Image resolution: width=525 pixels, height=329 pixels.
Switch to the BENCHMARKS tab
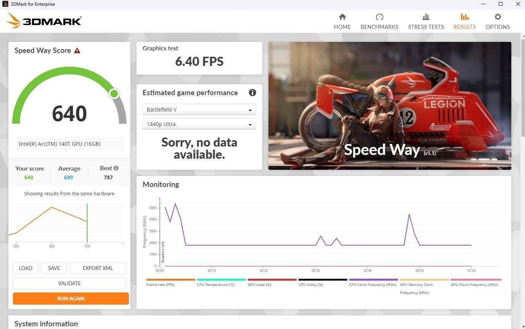pyautogui.click(x=379, y=22)
